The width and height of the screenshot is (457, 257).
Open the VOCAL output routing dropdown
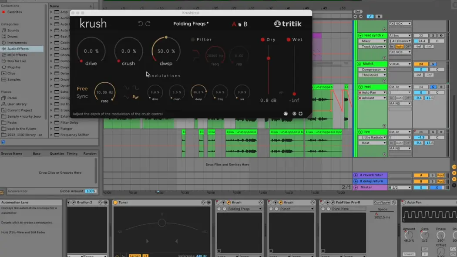pos(400,64)
